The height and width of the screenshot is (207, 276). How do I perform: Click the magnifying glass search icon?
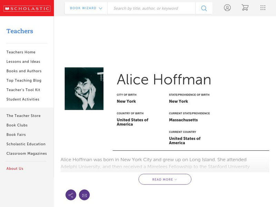pos(204,8)
